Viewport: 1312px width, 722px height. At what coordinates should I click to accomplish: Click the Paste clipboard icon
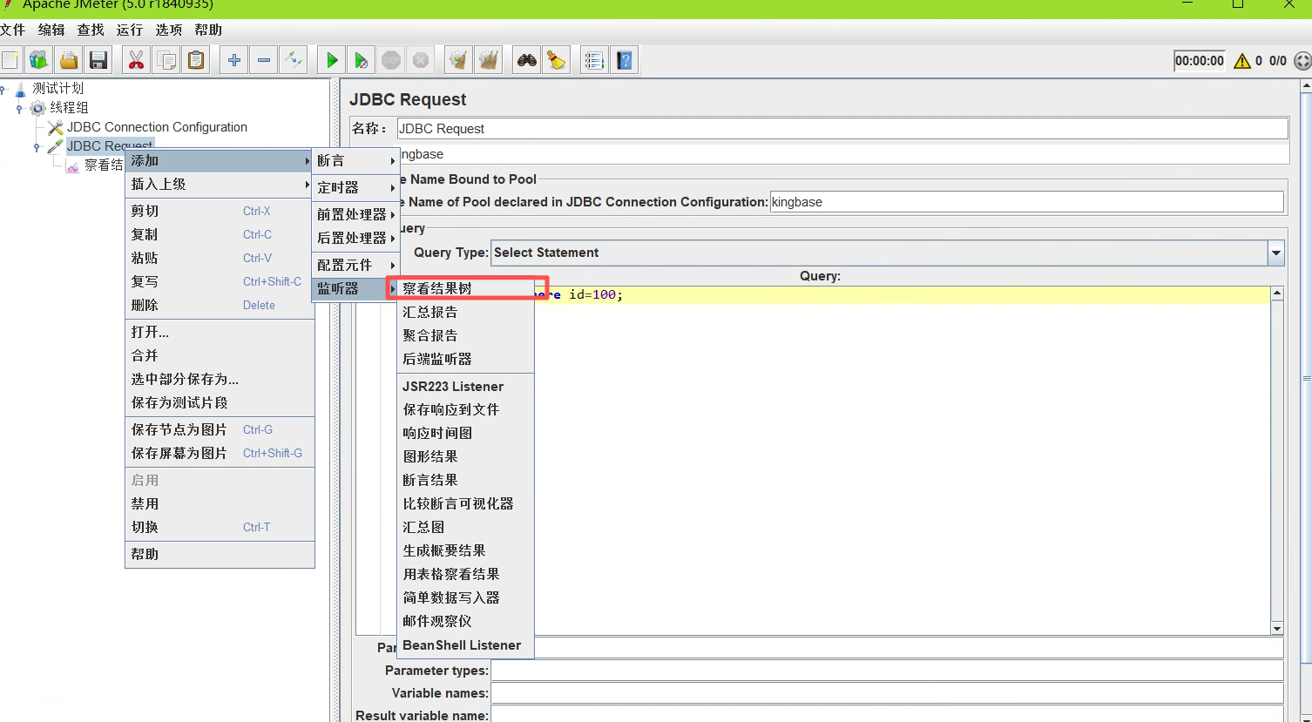[196, 60]
